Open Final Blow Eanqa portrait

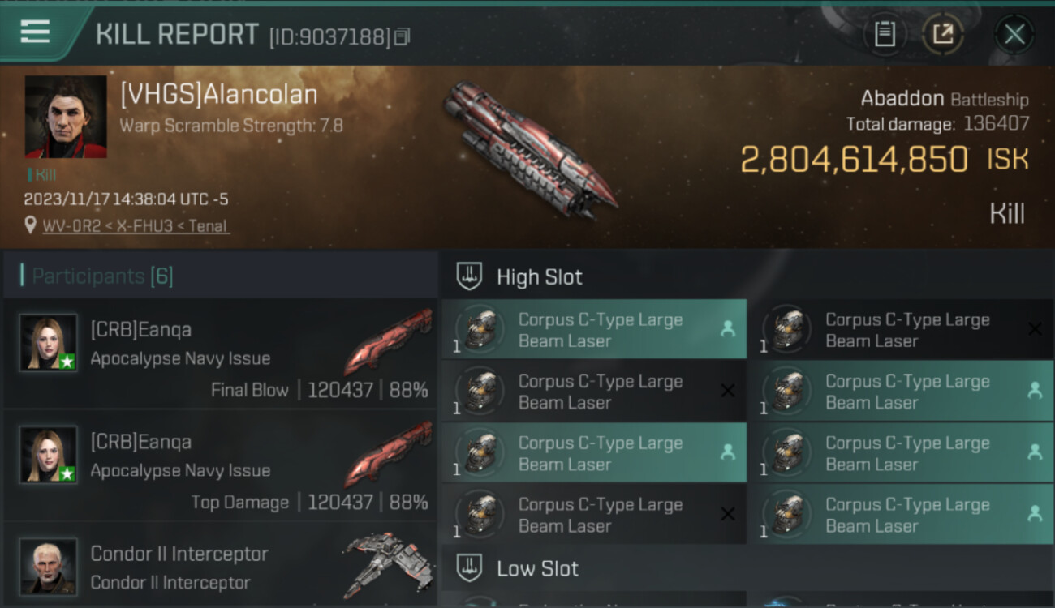pos(49,343)
